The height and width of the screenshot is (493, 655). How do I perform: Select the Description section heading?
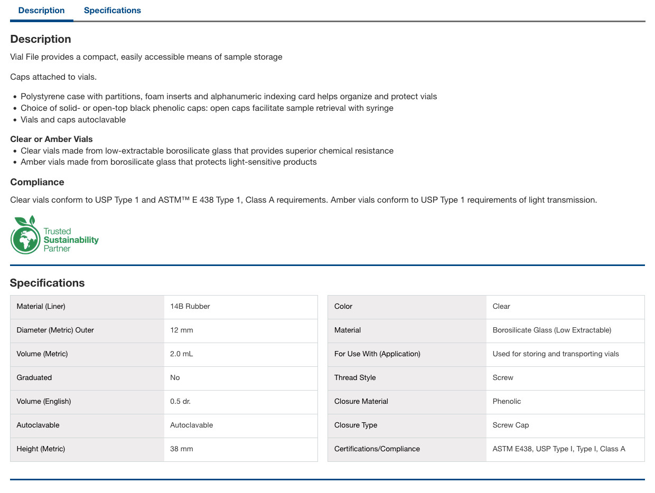tap(41, 39)
